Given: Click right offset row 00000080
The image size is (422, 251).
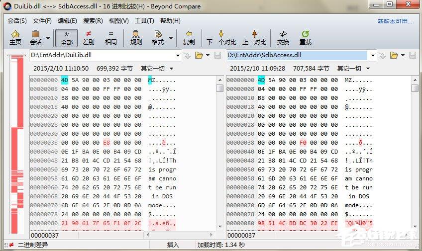Looking at the screenshot, I should tap(240, 223).
